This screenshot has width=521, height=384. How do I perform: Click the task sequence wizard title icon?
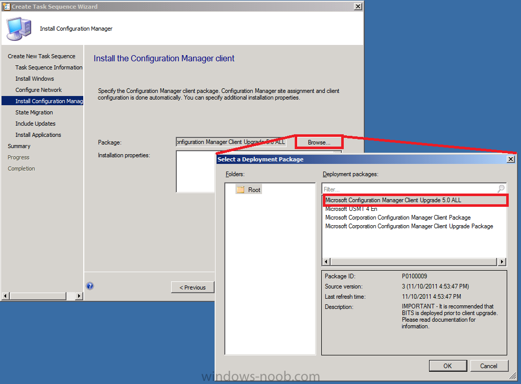coord(6,6)
